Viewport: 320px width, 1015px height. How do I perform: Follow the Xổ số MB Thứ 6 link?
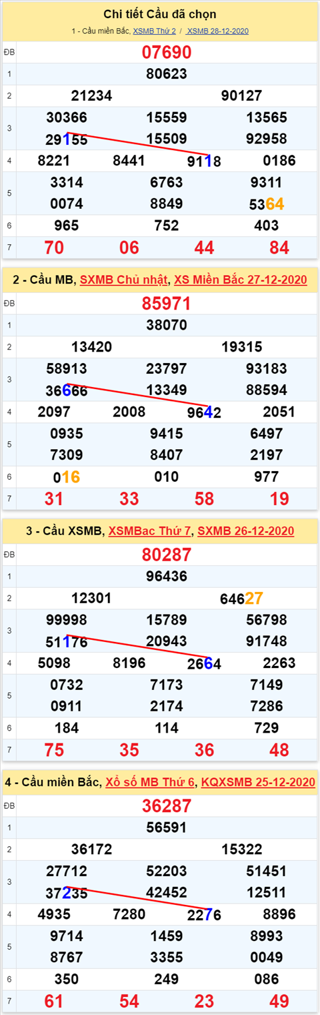150,782
